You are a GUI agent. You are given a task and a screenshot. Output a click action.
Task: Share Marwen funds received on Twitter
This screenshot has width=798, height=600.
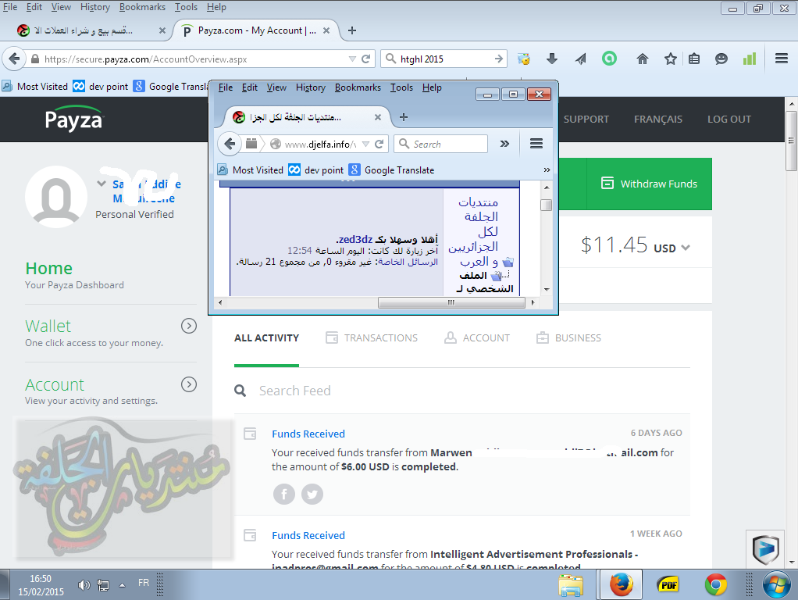[x=312, y=494]
